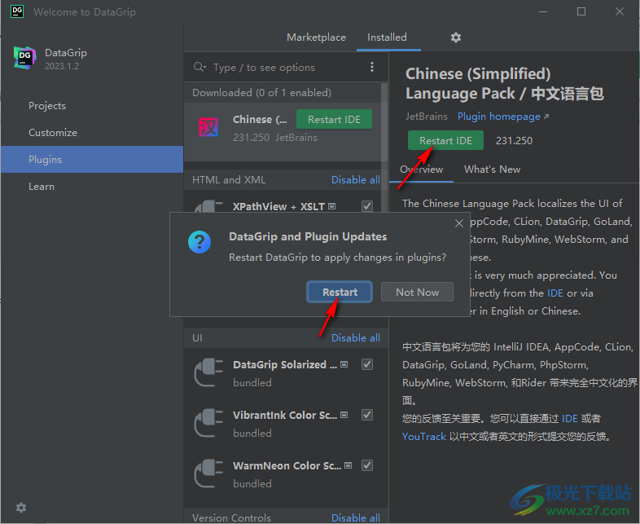Minimize the Welcome to DataGrip window

tap(543, 11)
